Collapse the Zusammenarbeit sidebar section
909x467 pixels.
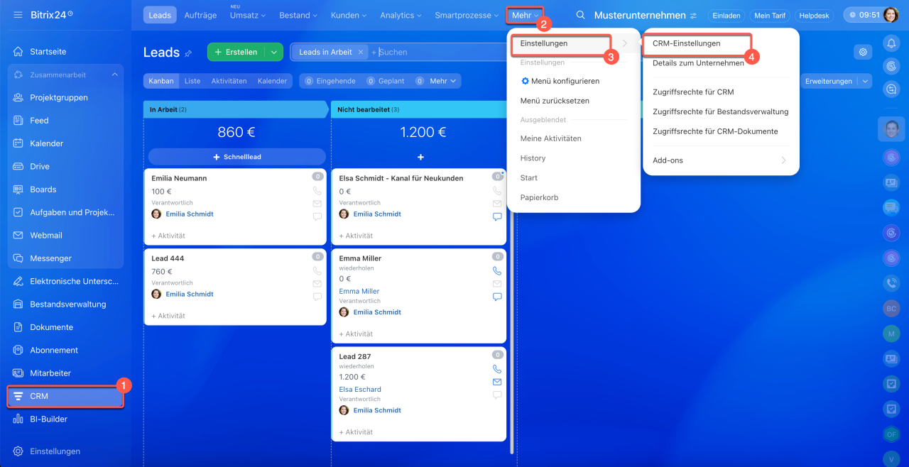pos(114,75)
